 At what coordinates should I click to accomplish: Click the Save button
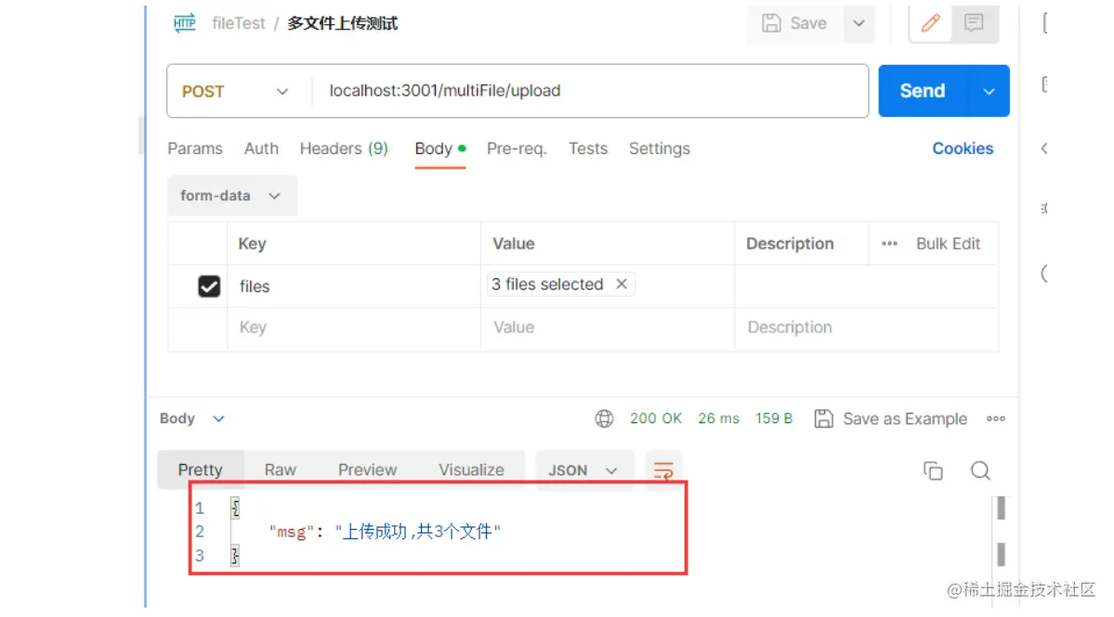795,23
